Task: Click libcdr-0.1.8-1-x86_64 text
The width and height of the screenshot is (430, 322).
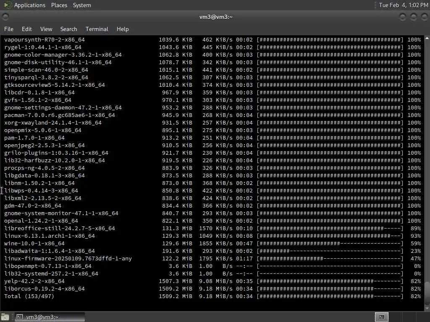Action: (39, 93)
